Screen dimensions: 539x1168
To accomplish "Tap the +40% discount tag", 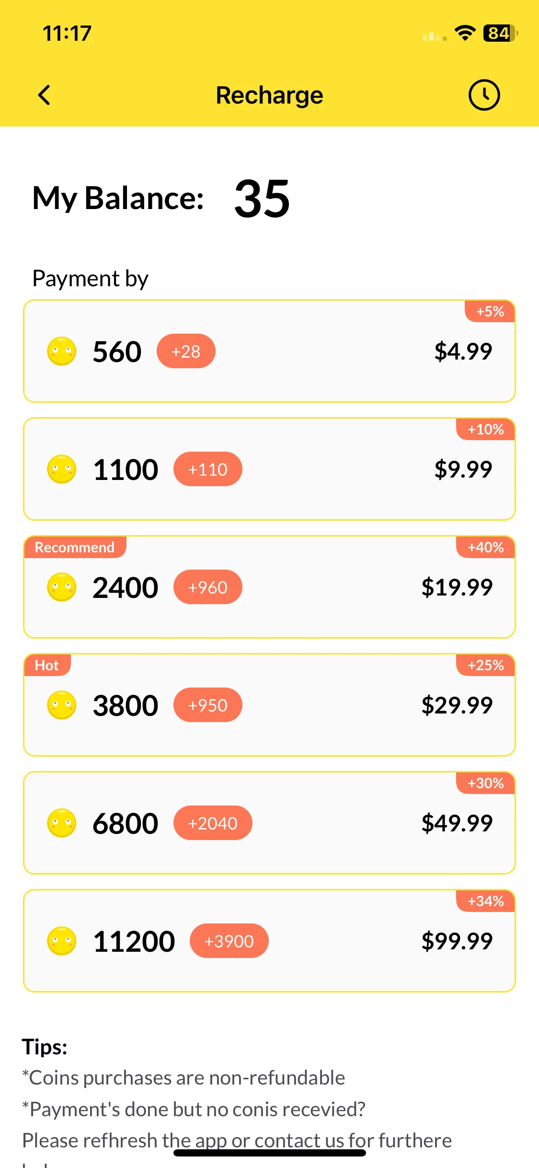I will click(485, 547).
